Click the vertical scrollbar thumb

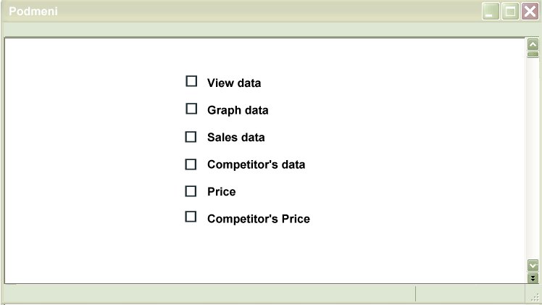click(x=533, y=54)
